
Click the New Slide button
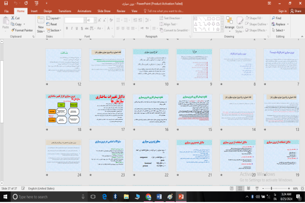pos(41,26)
